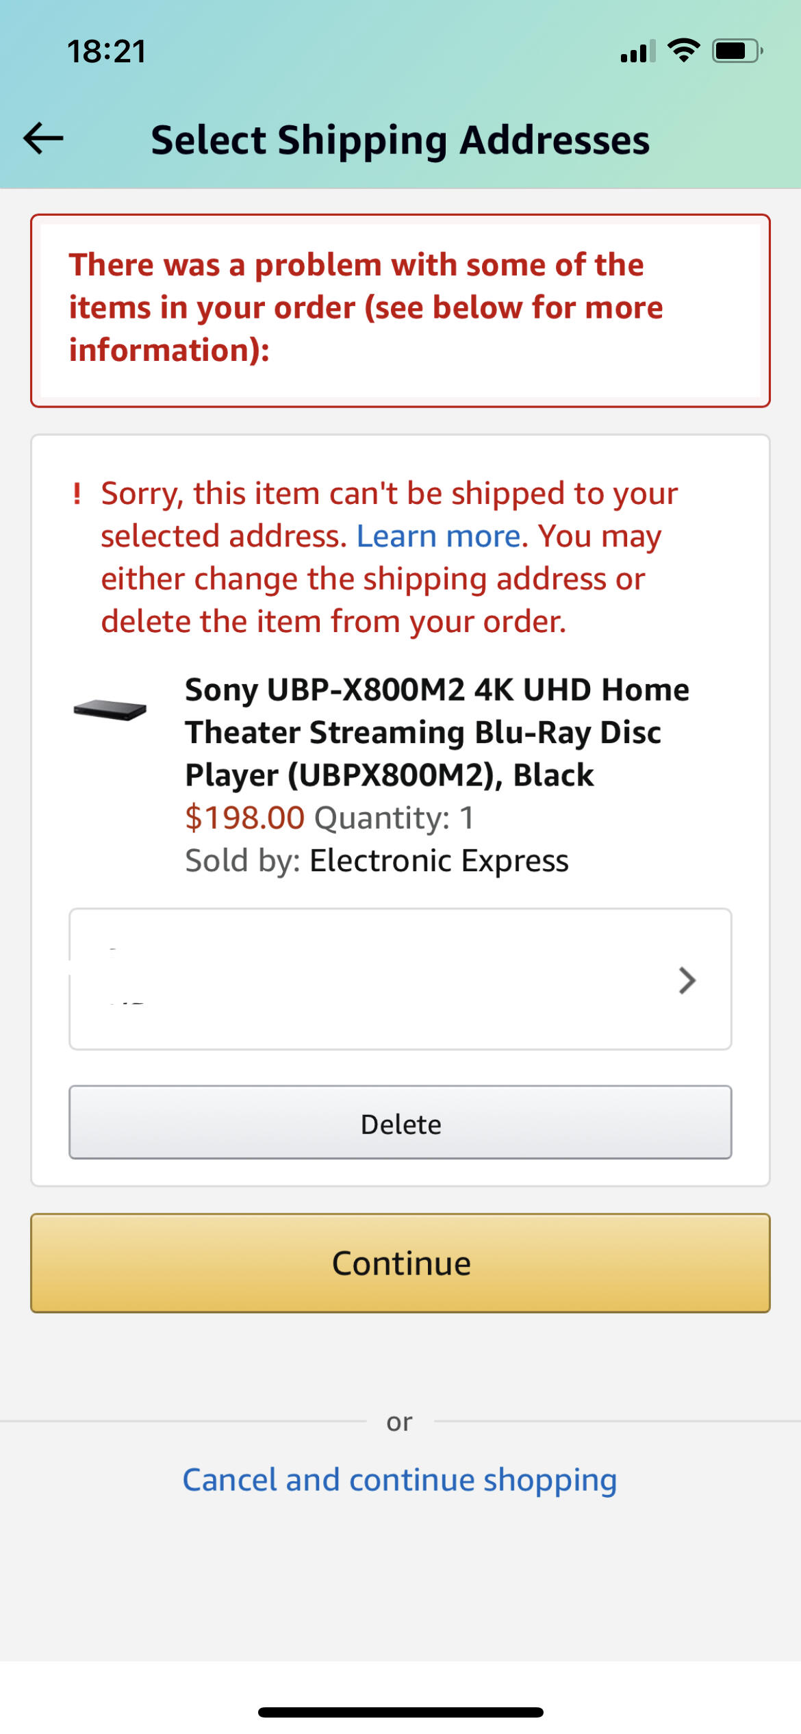Tap the cellular signal strength icon
Screen dimensions: 801x1734
637,51
